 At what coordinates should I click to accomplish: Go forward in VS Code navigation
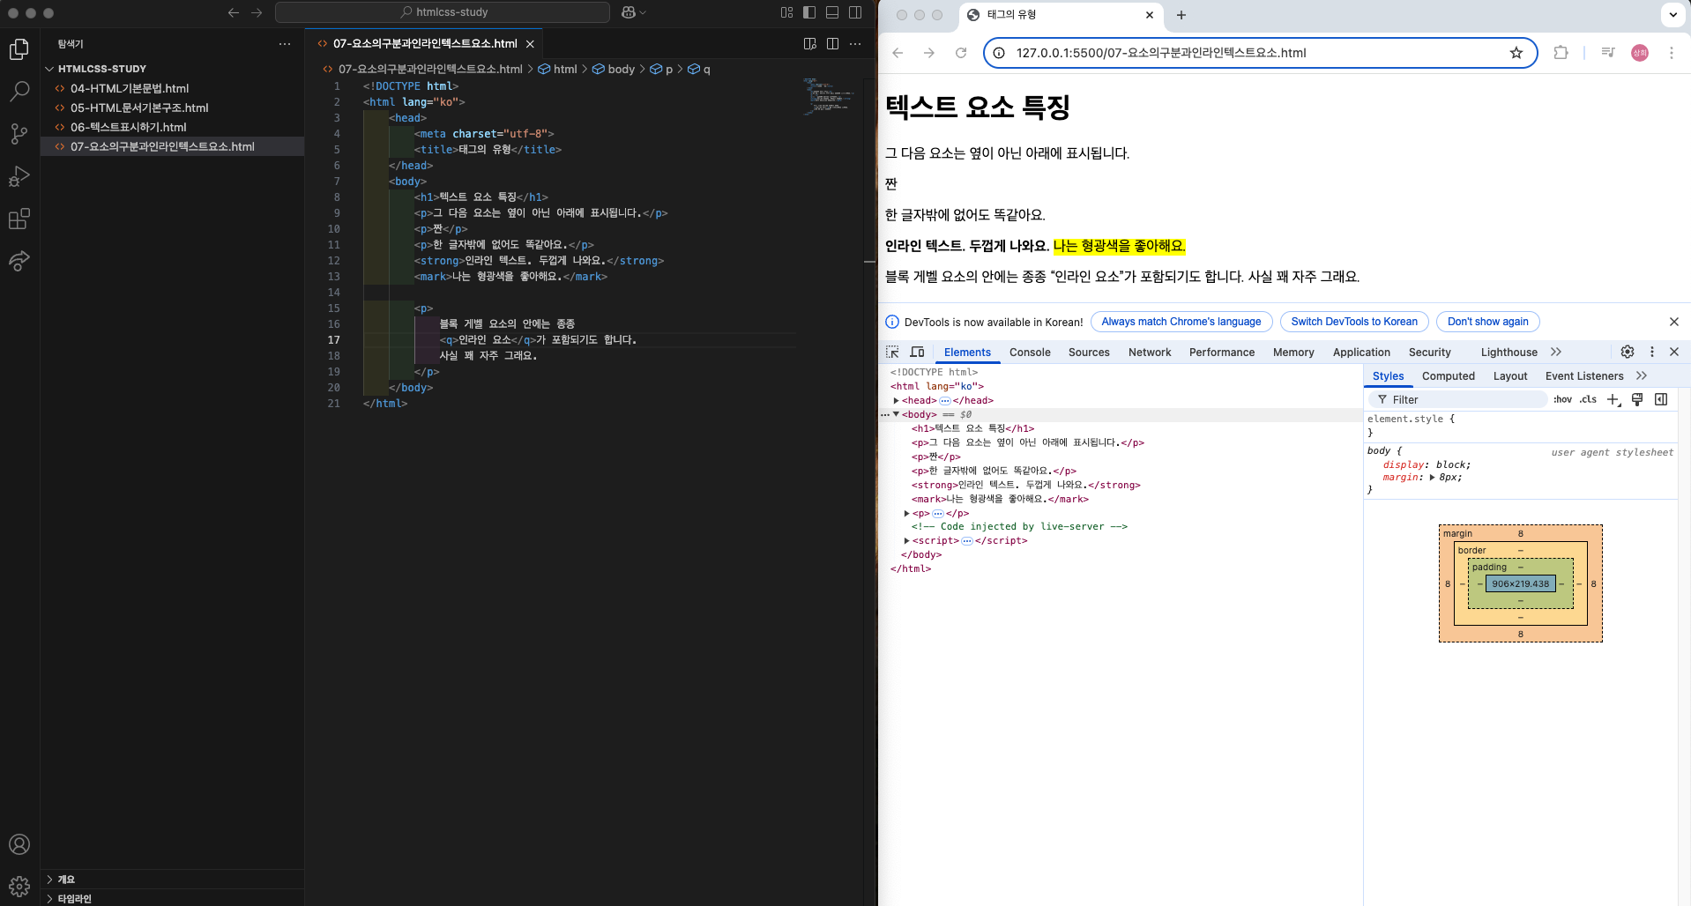[x=257, y=12]
